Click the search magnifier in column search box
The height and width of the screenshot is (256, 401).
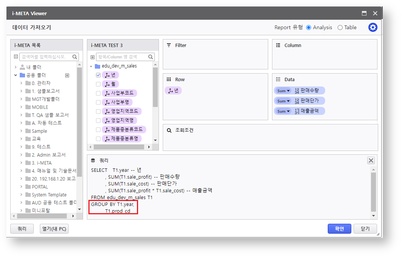151,57
